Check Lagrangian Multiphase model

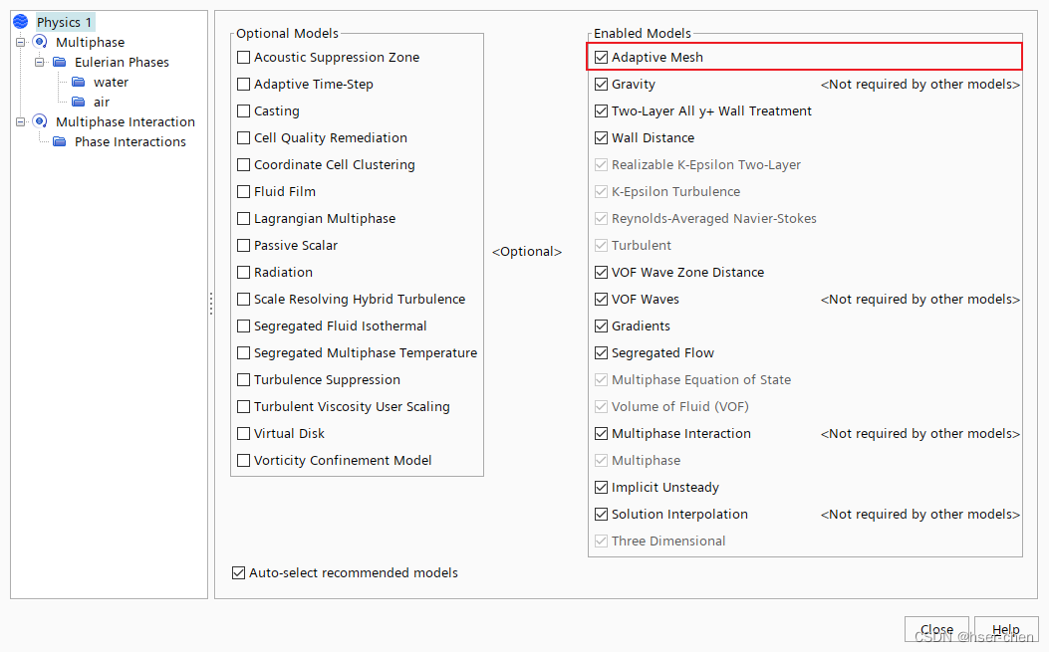(243, 219)
